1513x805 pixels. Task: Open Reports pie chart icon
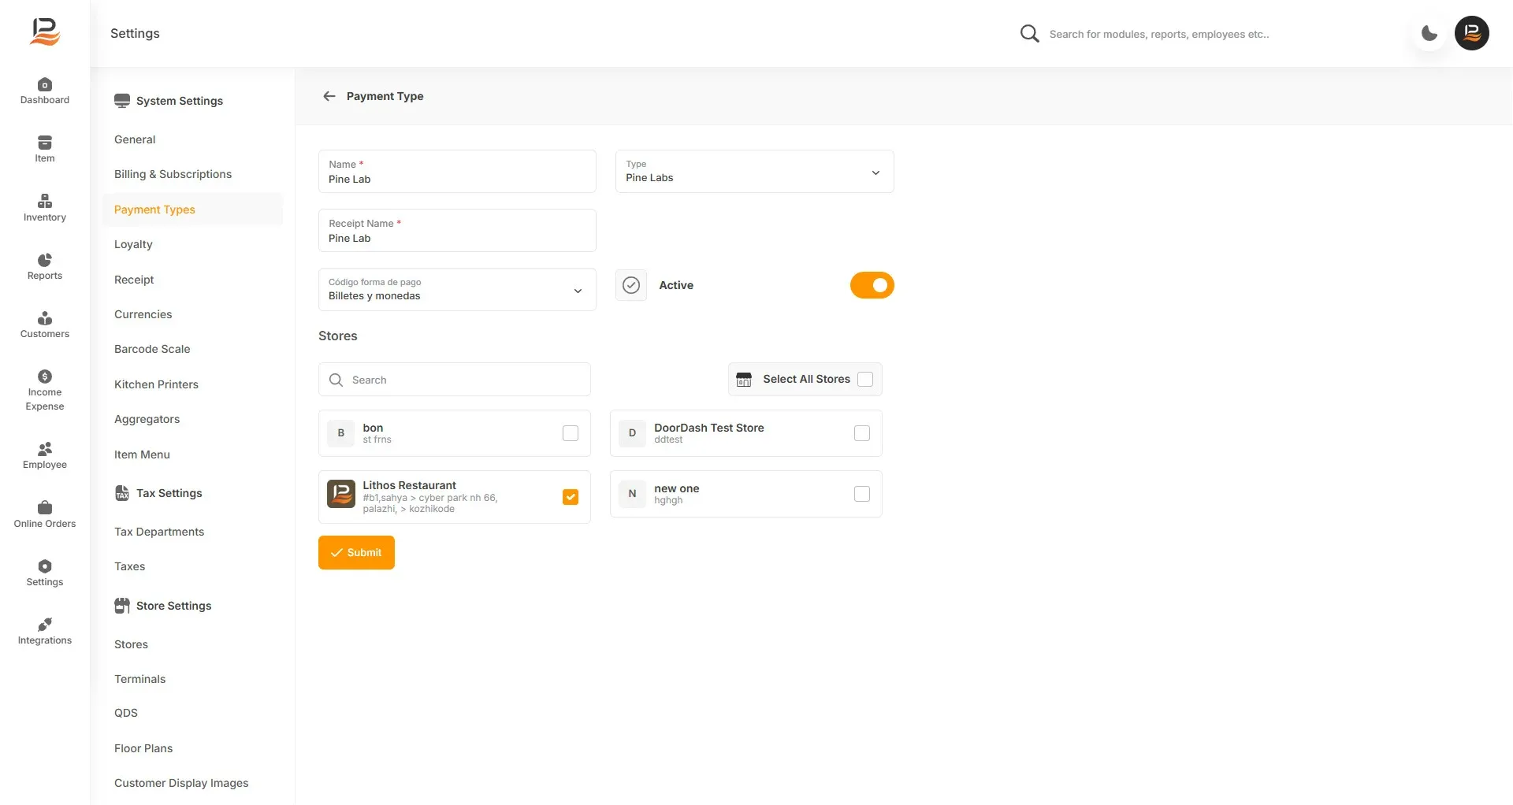tap(45, 260)
